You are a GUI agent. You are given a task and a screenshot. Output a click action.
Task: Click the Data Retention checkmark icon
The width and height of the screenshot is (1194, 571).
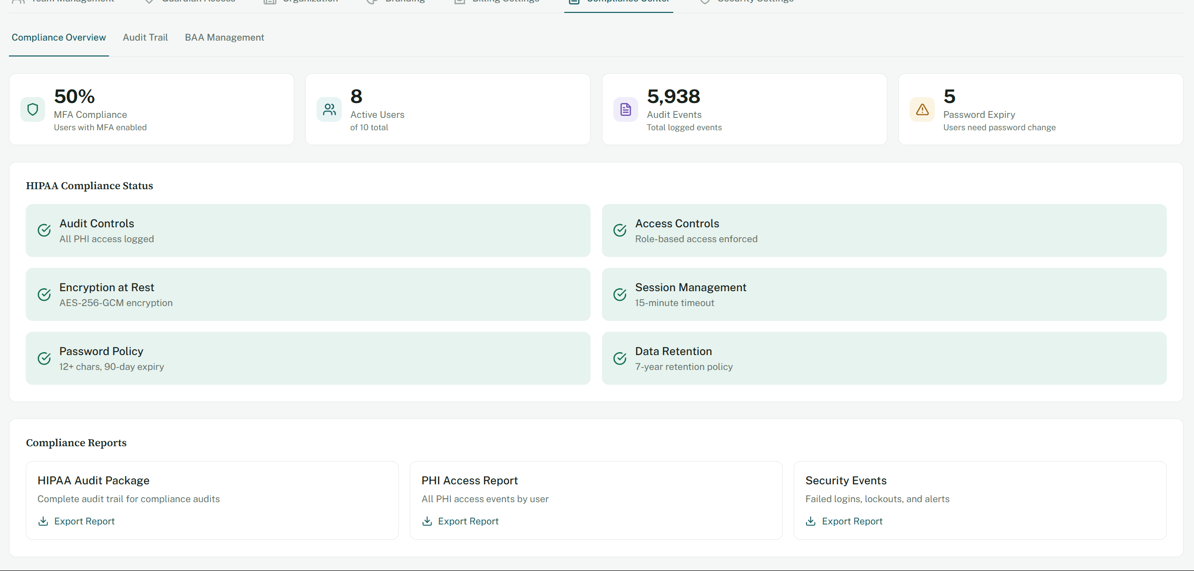[620, 359]
